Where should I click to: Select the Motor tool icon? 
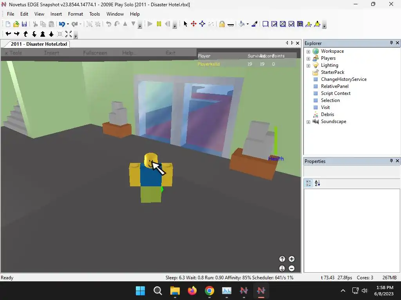(x=317, y=24)
